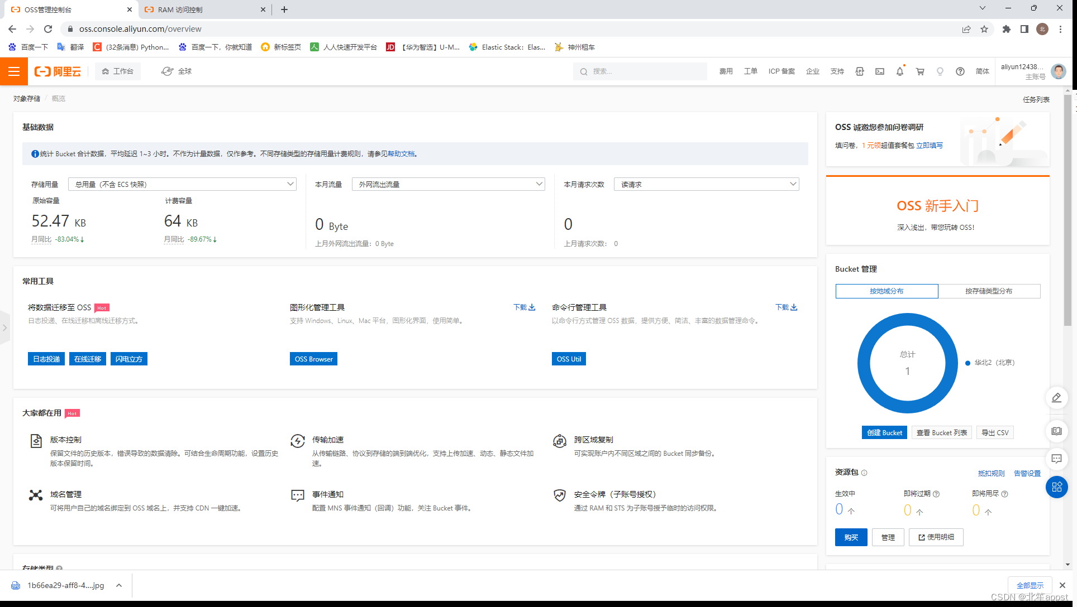Open the help question mark icon

tap(960, 71)
